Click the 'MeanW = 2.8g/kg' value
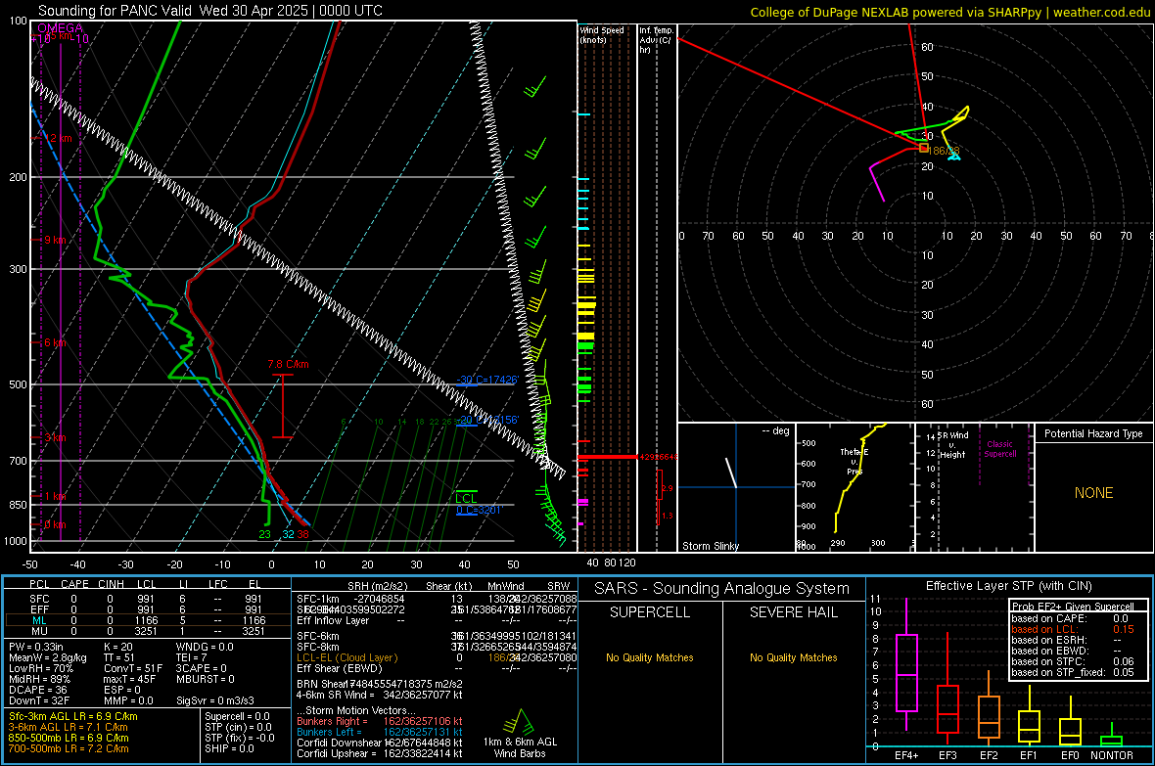The width and height of the screenshot is (1155, 766). (x=48, y=657)
